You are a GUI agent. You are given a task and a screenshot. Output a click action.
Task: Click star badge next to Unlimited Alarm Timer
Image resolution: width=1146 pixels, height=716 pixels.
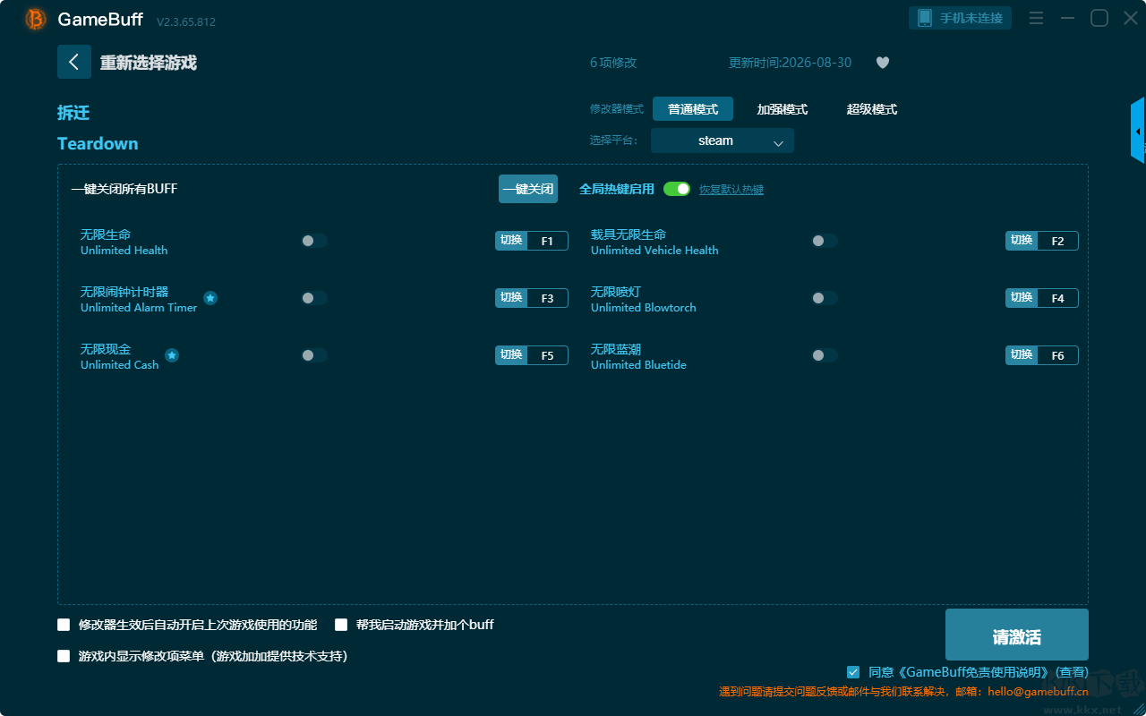(x=210, y=298)
